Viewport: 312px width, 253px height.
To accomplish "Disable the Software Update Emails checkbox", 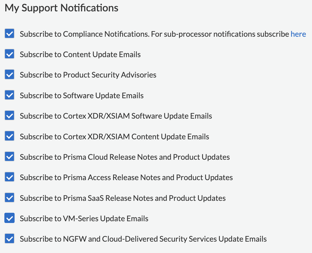I will (x=10, y=95).
